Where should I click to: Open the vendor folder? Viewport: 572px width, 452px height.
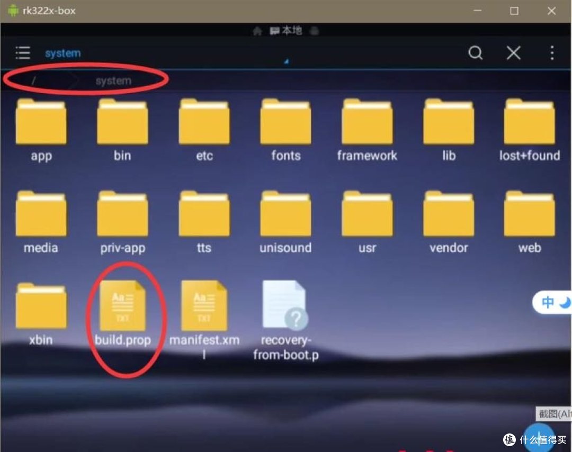(x=449, y=222)
